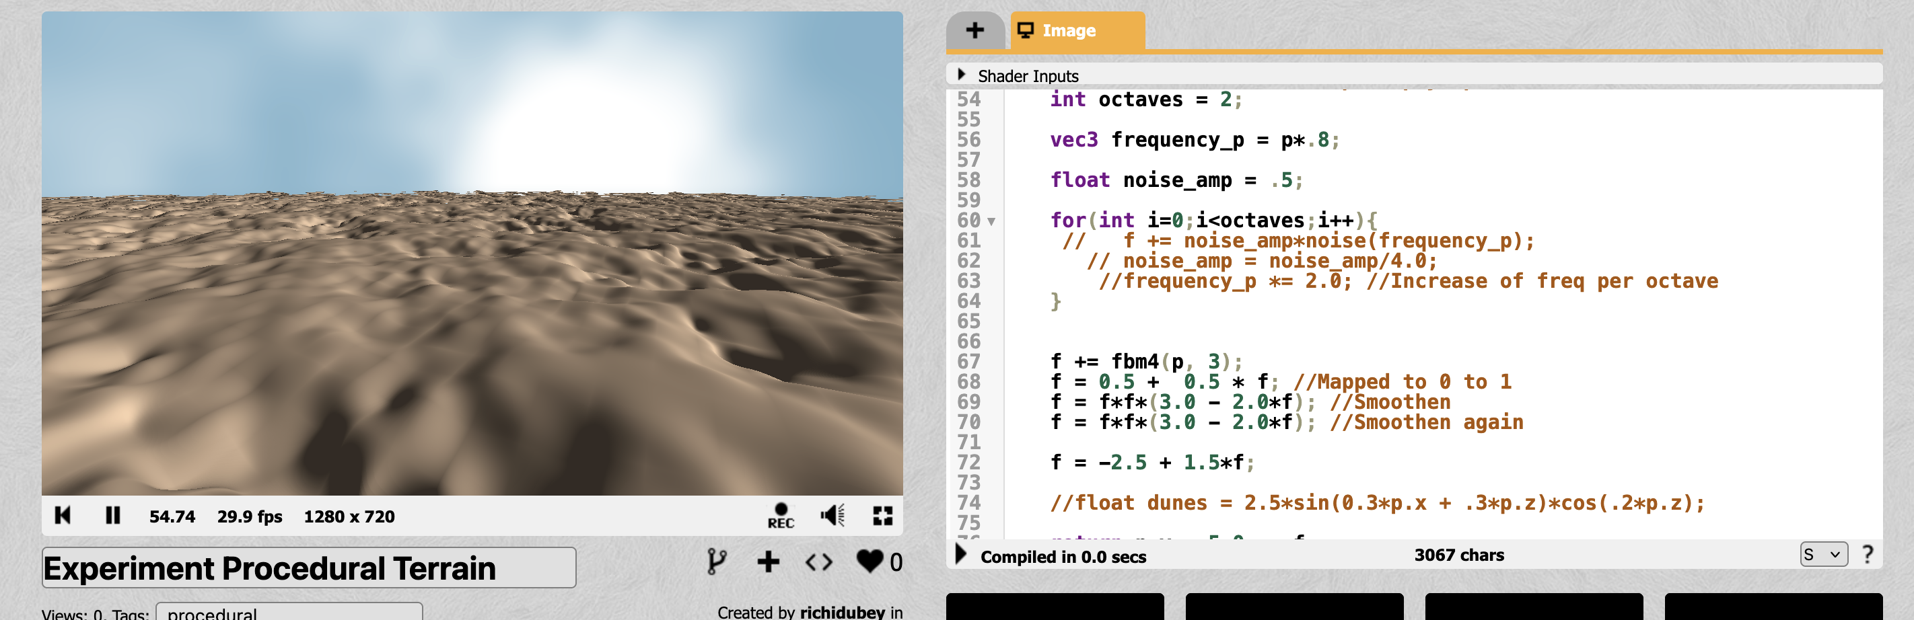This screenshot has height=620, width=1914.
Task: Collapse the for loop at line 60
Action: click(991, 221)
